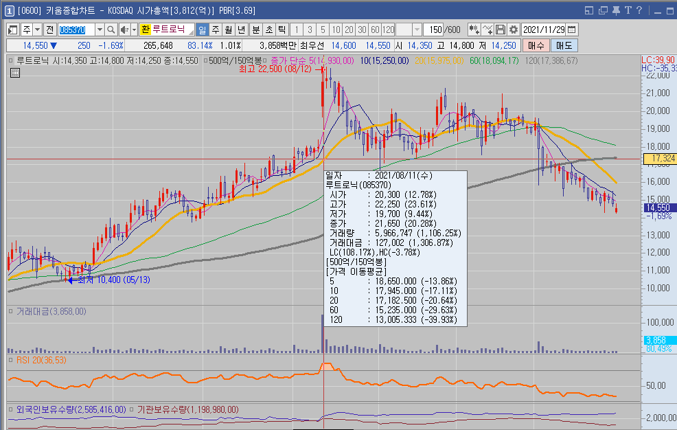Image resolution: width=677 pixels, height=430 pixels.
Task: Click the stock code field 085370
Action: tap(76, 30)
